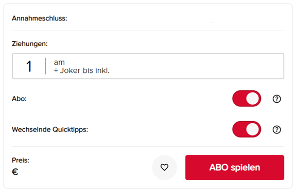The height and width of the screenshot is (192, 297).
Task: Click the white knob of the Abo switch
Action: coord(253,99)
